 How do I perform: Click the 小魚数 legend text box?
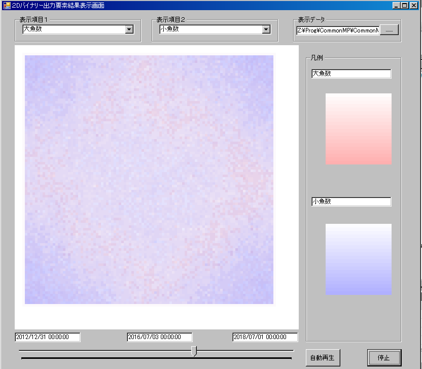click(351, 202)
